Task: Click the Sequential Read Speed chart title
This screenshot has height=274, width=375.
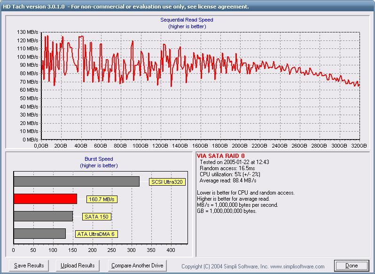Action: pos(187,20)
